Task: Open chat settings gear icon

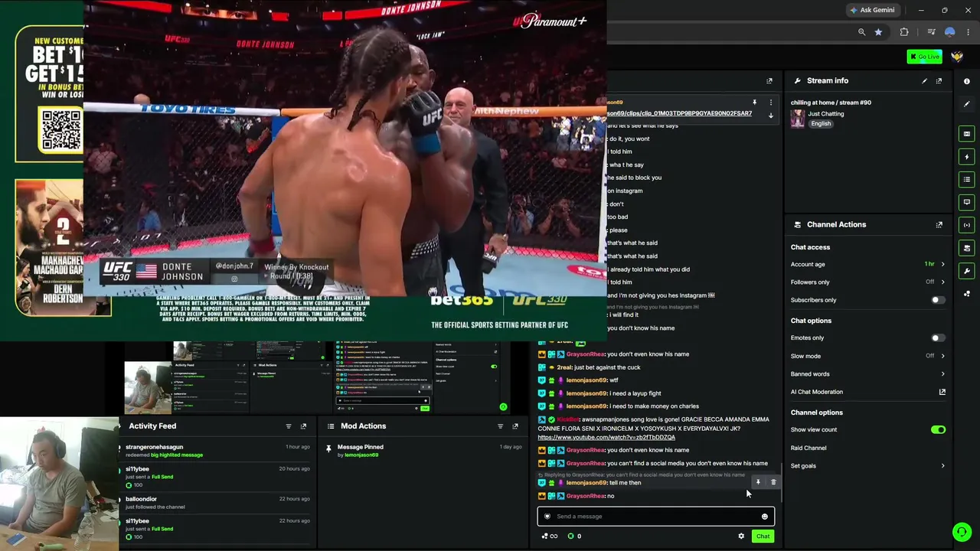Action: coord(741,536)
